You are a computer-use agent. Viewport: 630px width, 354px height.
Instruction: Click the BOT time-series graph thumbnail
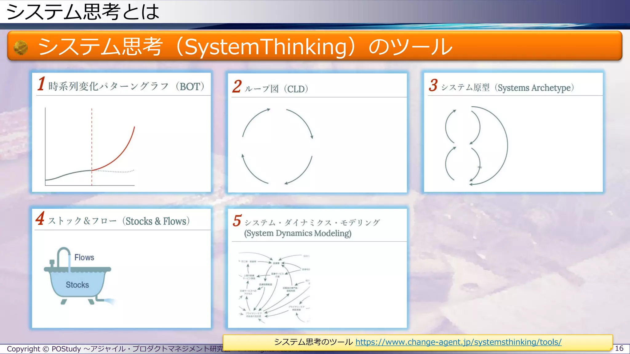(x=90, y=147)
